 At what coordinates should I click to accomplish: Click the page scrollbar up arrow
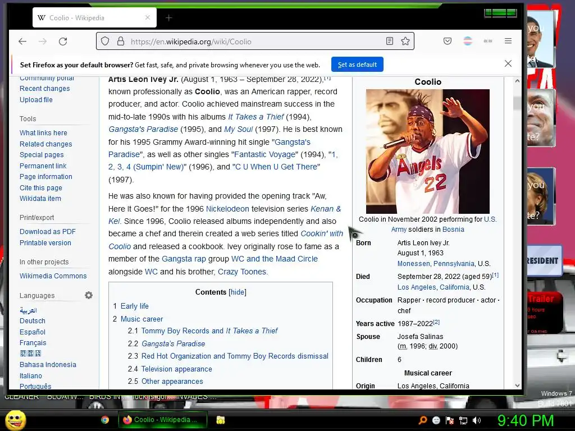pyautogui.click(x=517, y=81)
